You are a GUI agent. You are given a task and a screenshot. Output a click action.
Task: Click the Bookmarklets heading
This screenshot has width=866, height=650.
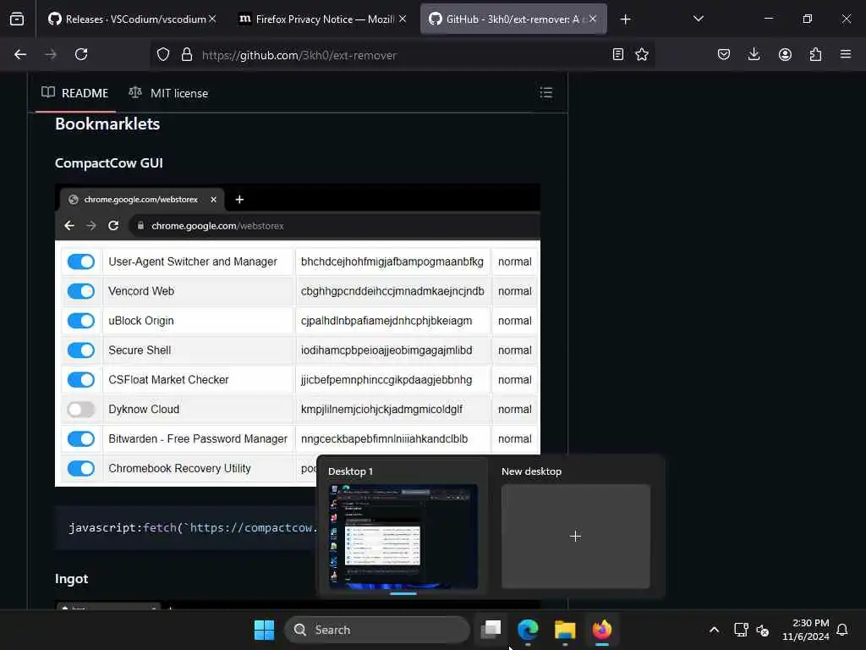pyautogui.click(x=107, y=124)
